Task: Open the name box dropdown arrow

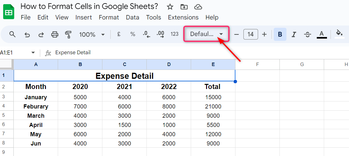Action: pos(33,53)
